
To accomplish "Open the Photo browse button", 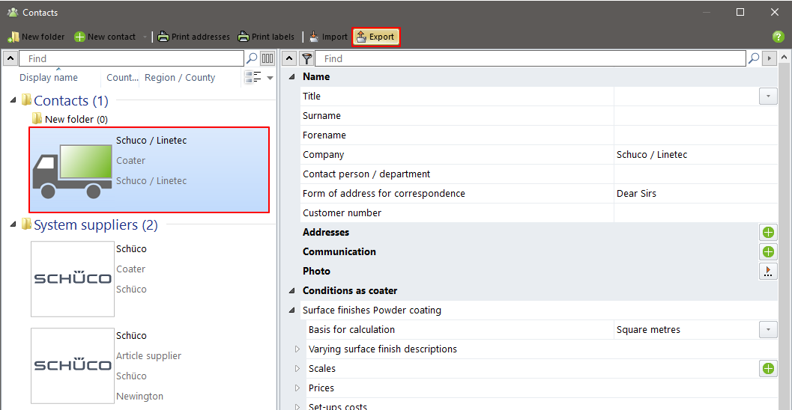I will (768, 272).
